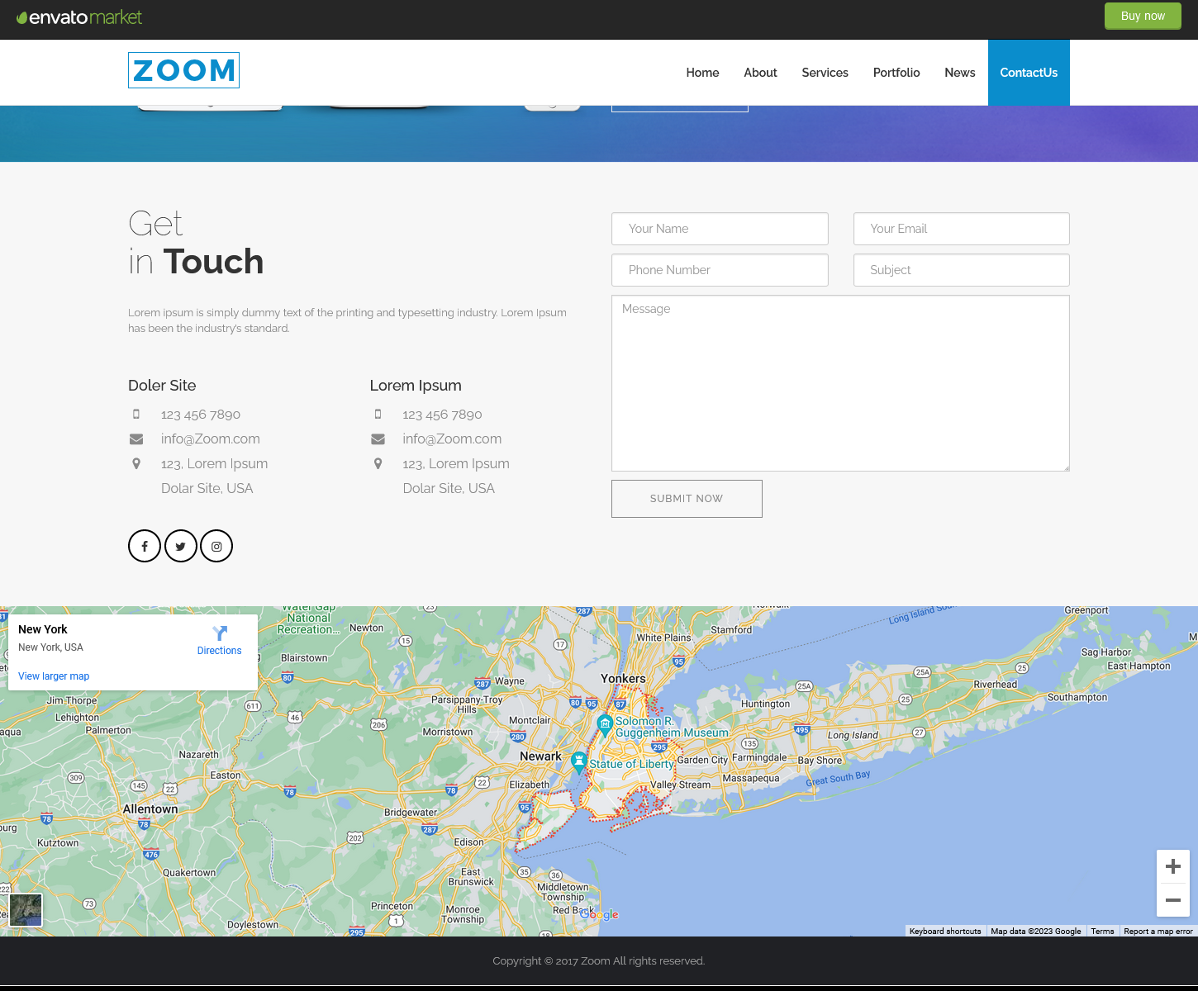1198x991 pixels.
Task: Click the ZOOM site logo
Action: coord(183,70)
